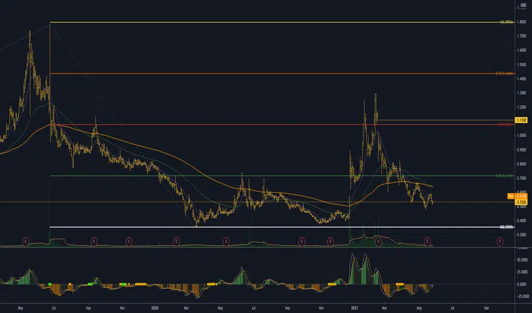532x313 pixels.
Task: Select the 1.1100 yellow price label
Action: pyautogui.click(x=521, y=120)
